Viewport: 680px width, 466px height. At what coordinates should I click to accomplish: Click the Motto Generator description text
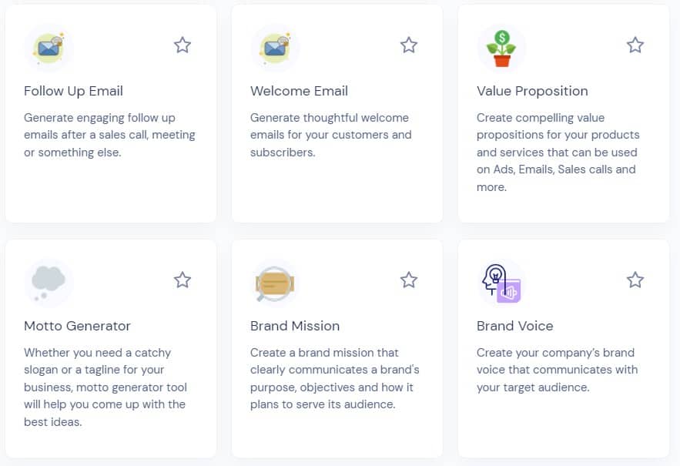pos(106,387)
